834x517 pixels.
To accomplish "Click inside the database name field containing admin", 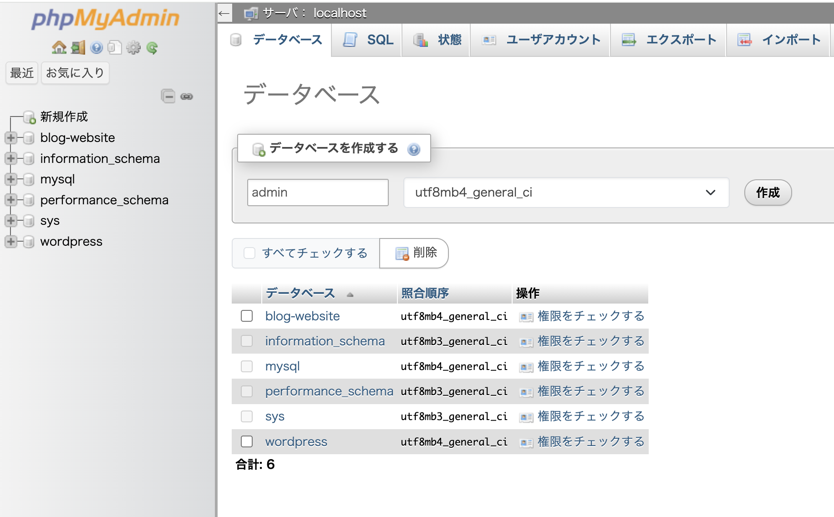I will pos(317,193).
